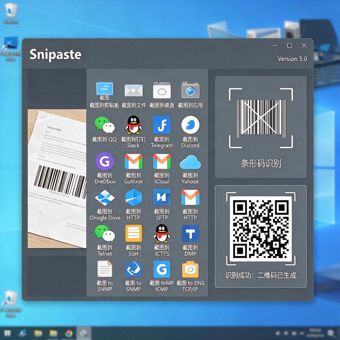Screen dimensions: 340x340
Task: Click the 截图到 Telnet WeChat icon
Action: (x=105, y=233)
